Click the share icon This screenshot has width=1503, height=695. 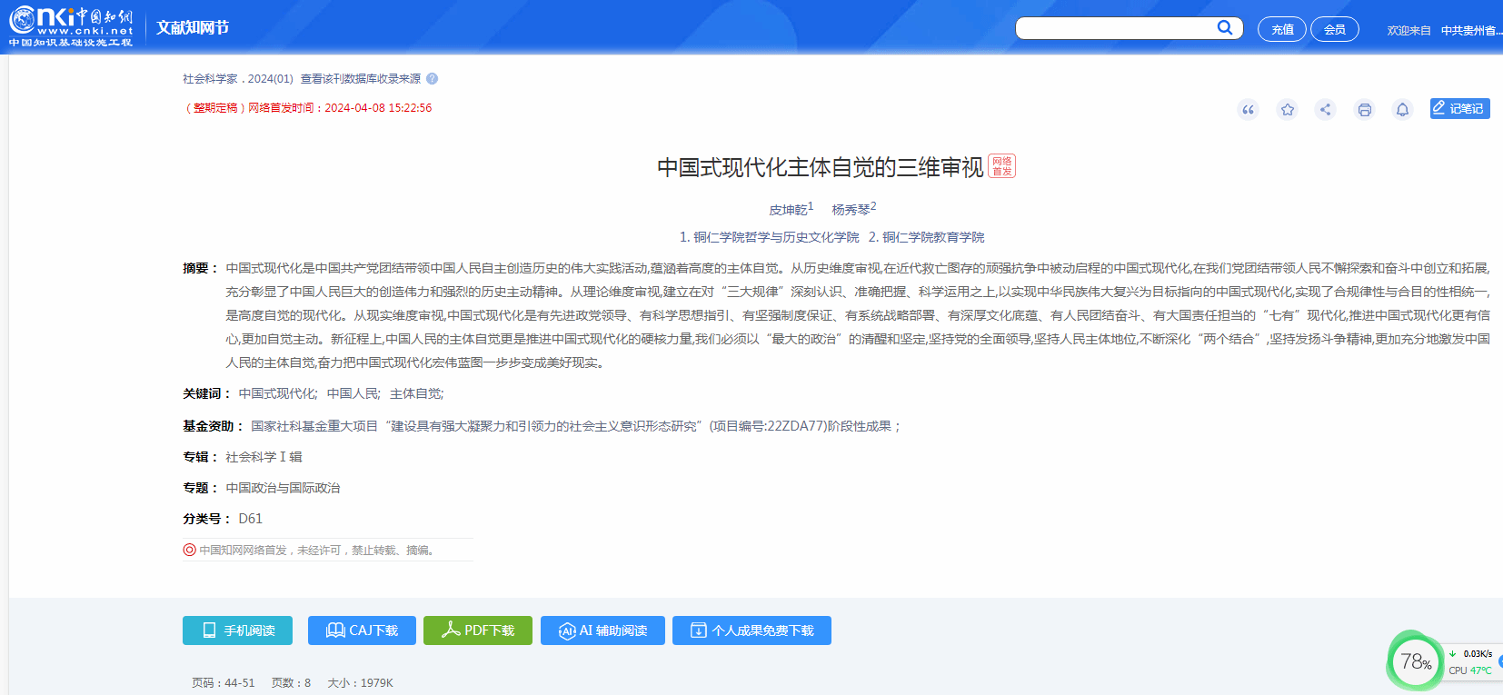1325,110
